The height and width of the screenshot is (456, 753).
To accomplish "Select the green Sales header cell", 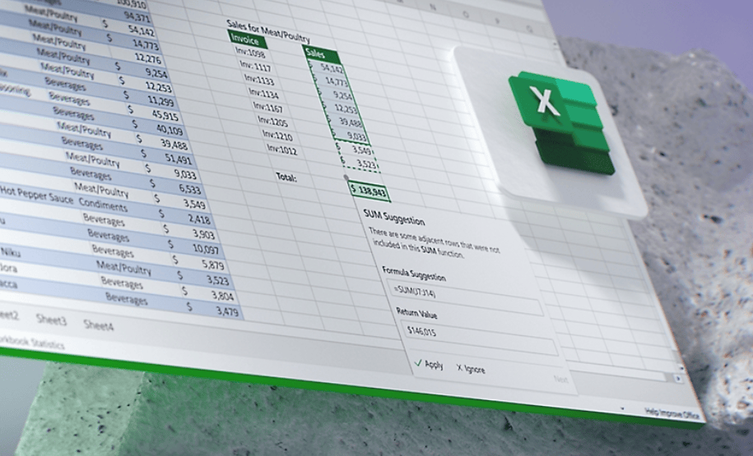I will click(x=323, y=55).
